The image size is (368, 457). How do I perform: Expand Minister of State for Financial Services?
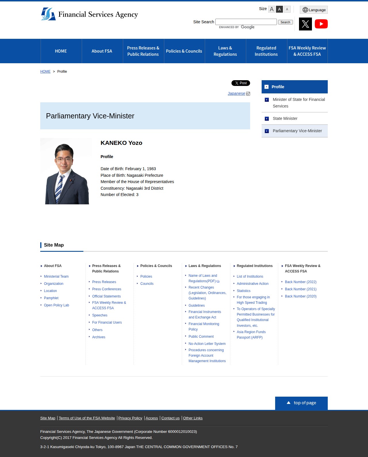point(267,100)
